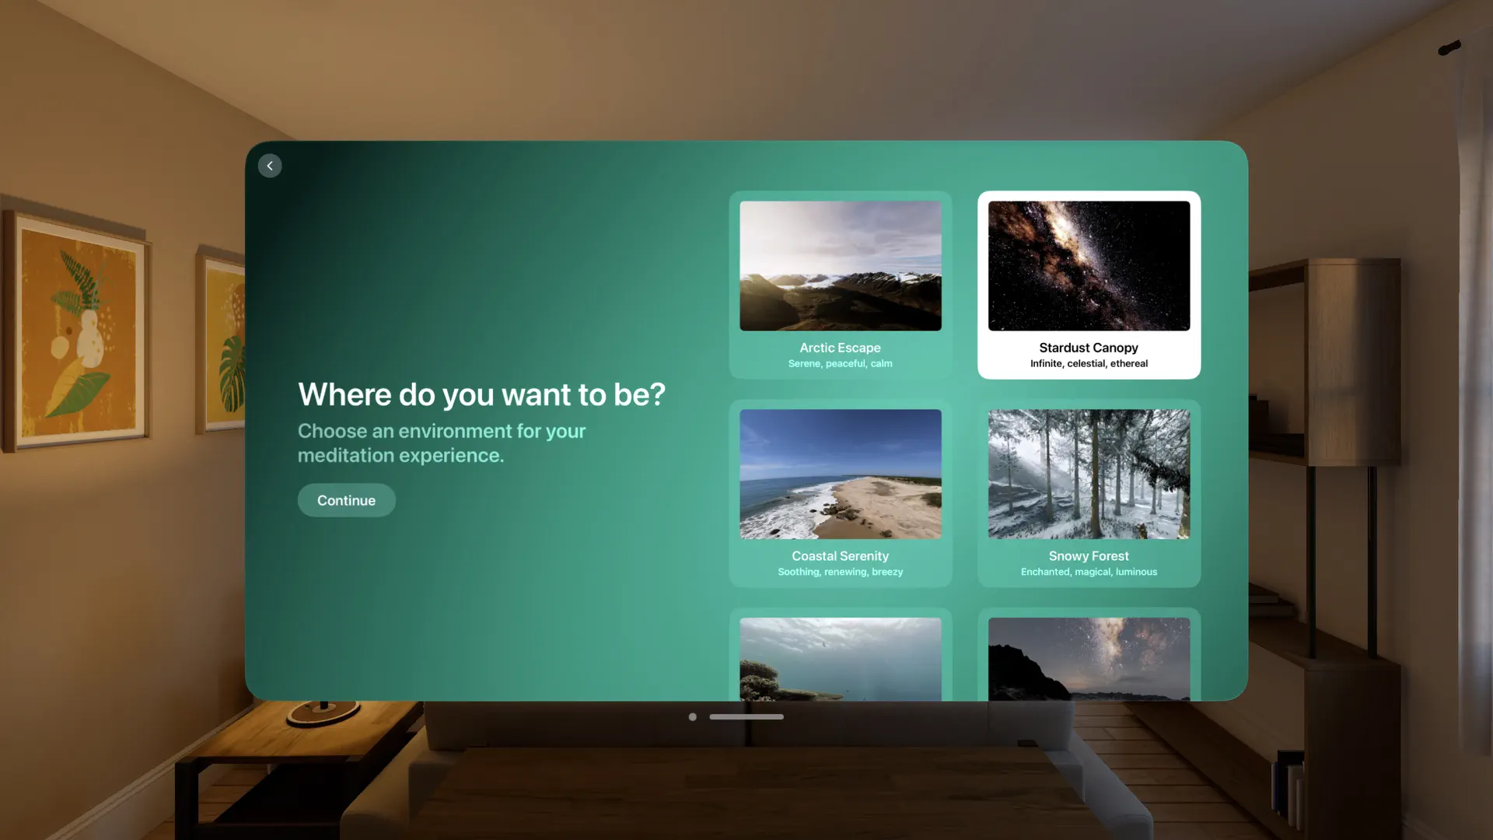Click the Stardust Canopy galaxy thumbnail

click(x=1089, y=266)
